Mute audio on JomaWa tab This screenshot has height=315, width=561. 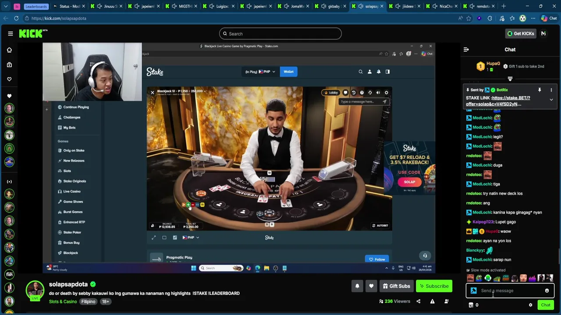[286, 7]
